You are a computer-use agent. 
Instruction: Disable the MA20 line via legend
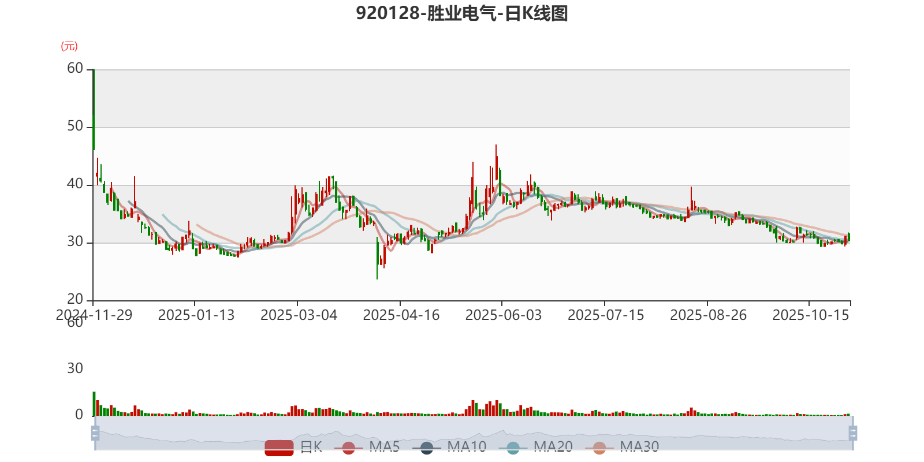pyautogui.click(x=536, y=447)
